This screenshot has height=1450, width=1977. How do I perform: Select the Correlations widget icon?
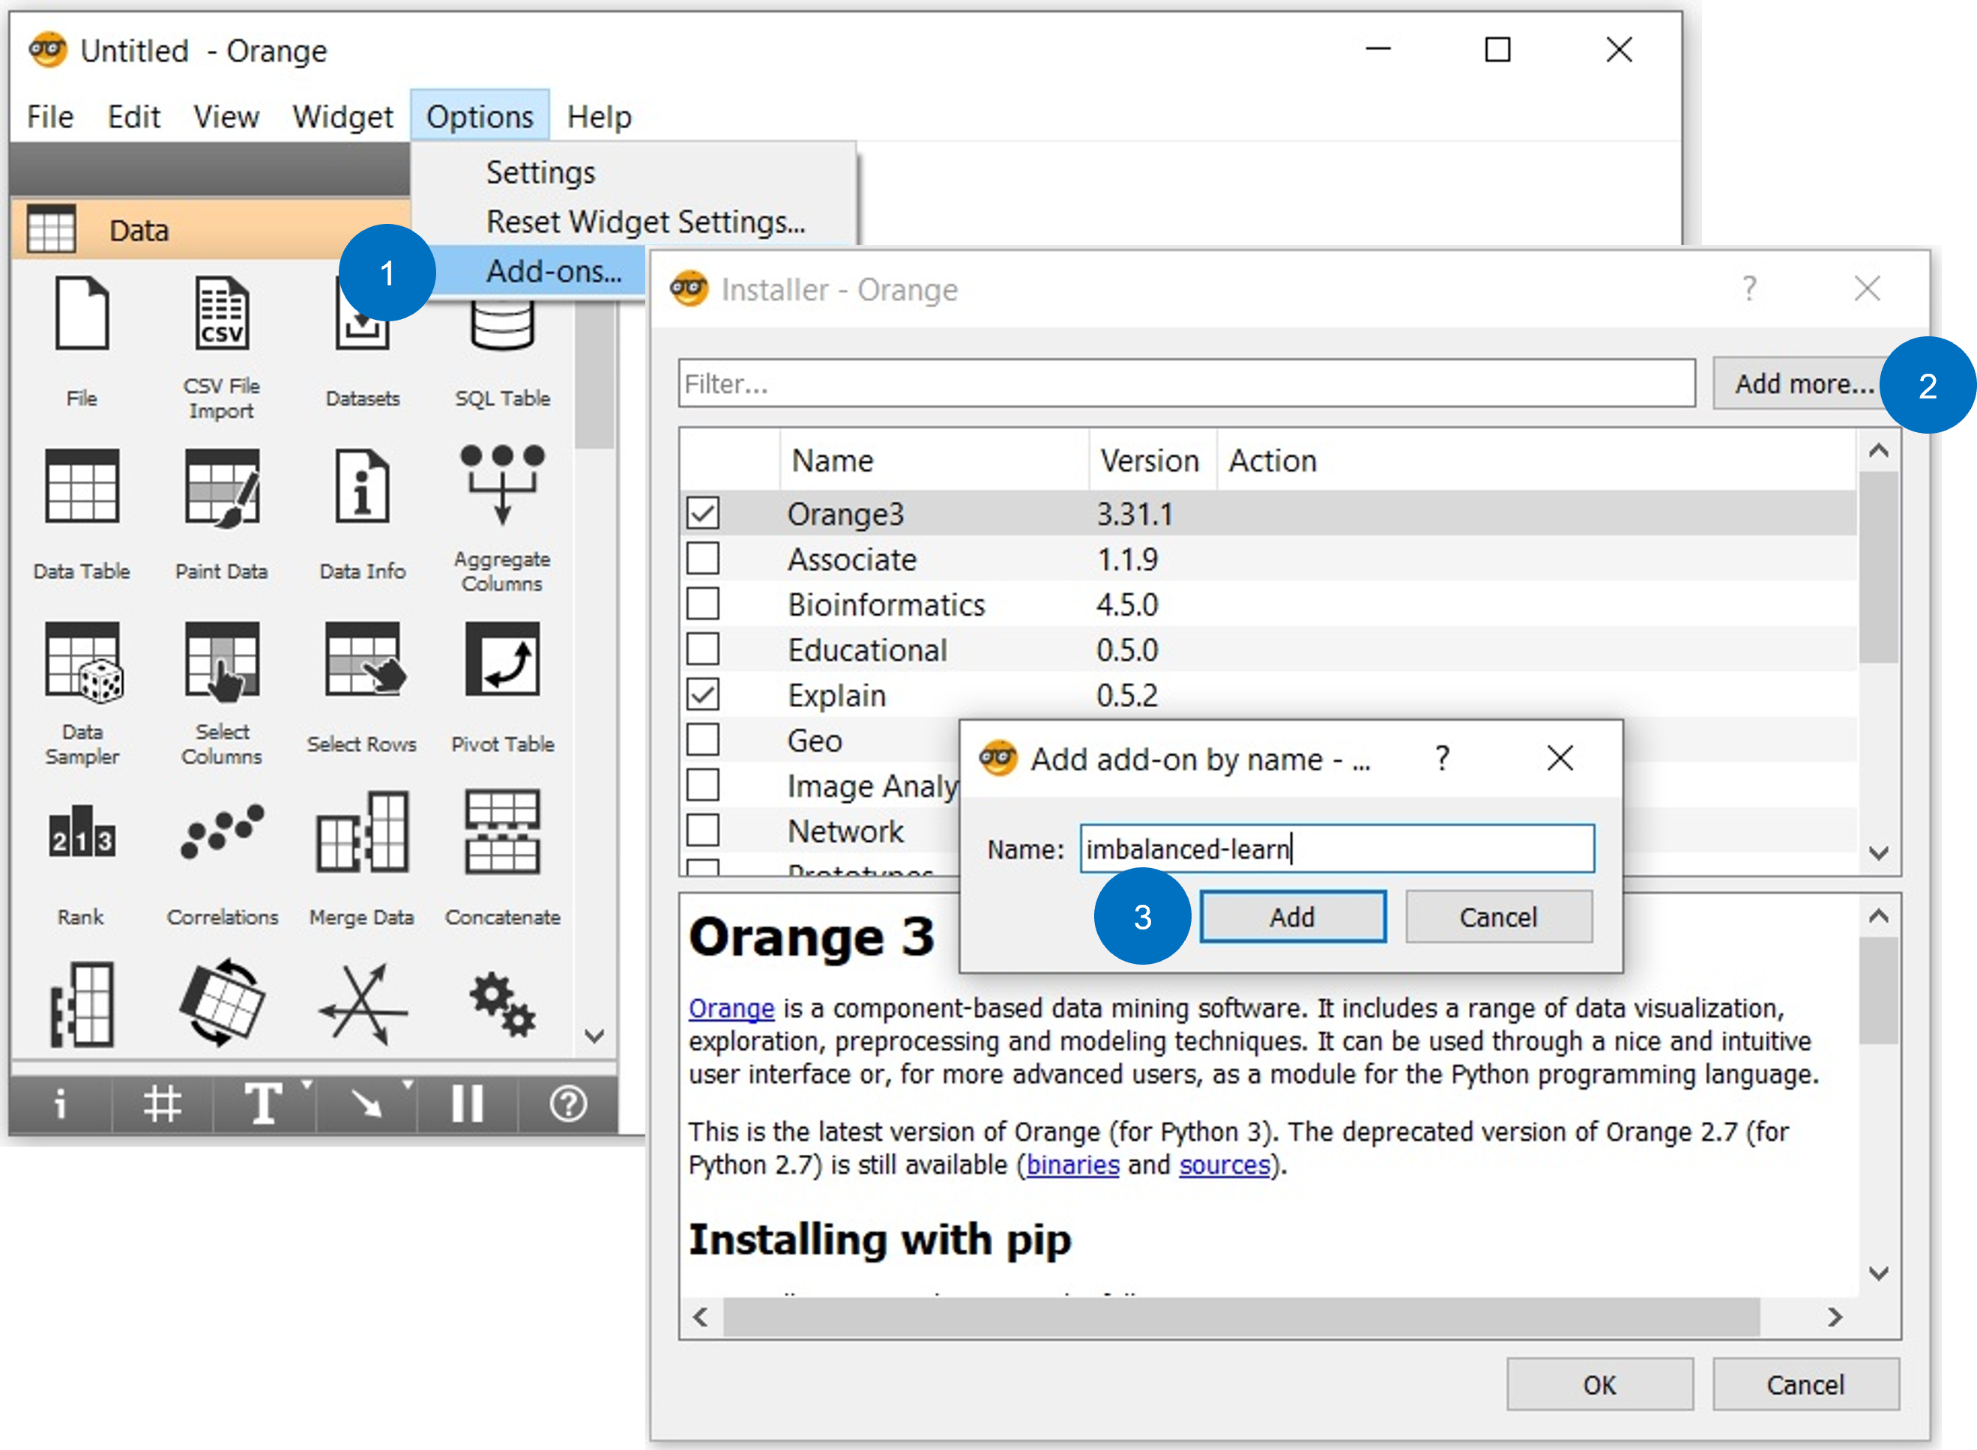221,832
